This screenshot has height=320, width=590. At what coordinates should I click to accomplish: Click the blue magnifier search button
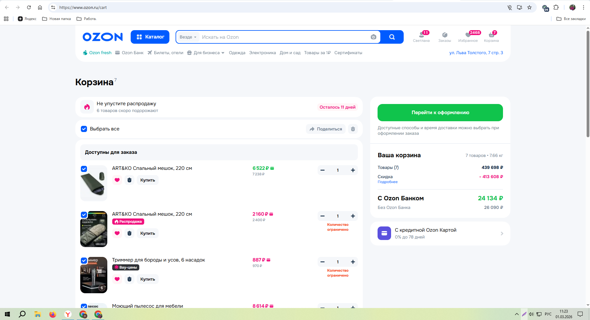(x=392, y=37)
